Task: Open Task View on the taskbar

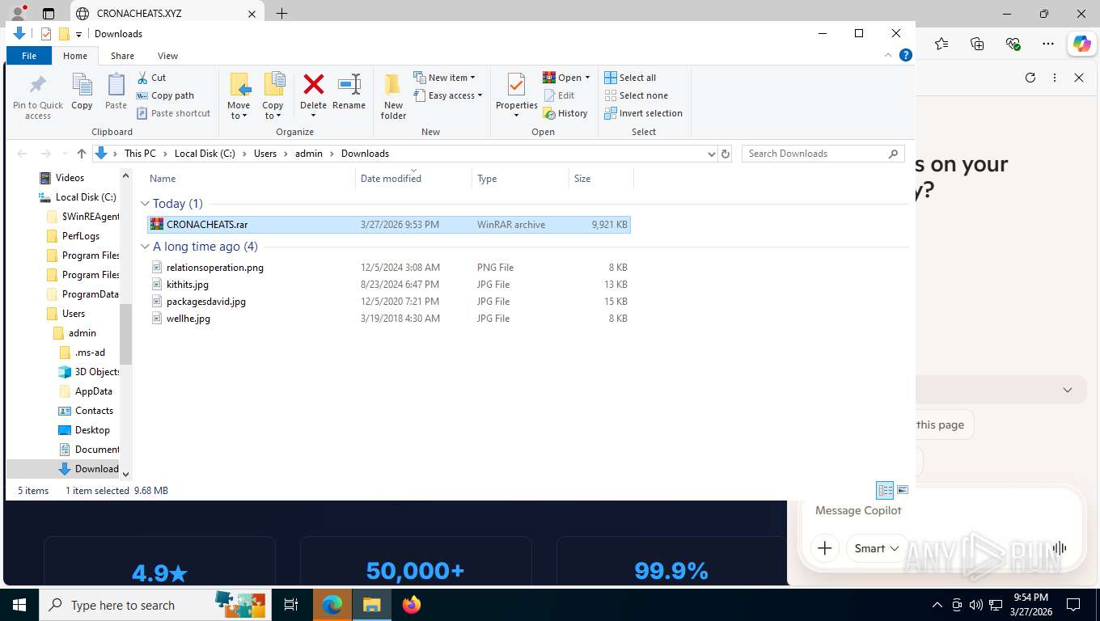Action: 291,605
